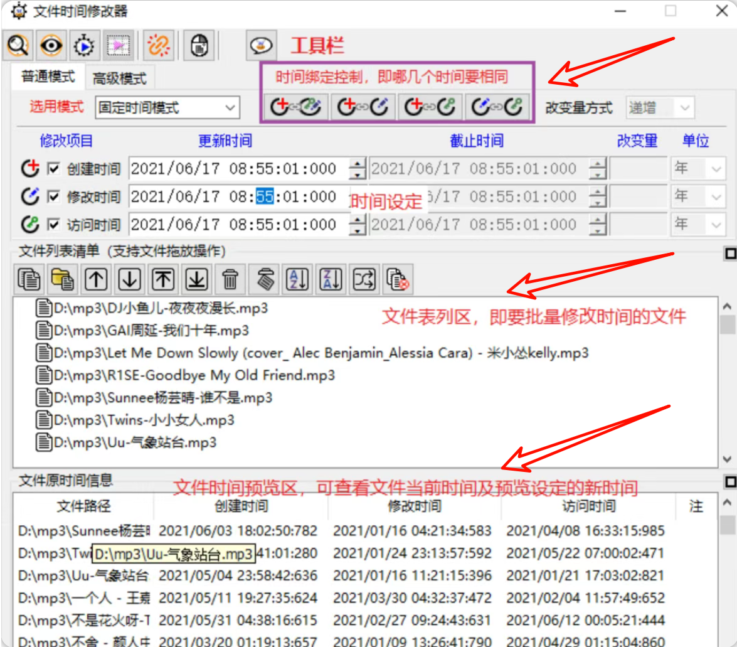Switch to 普通模式 tab

48,77
